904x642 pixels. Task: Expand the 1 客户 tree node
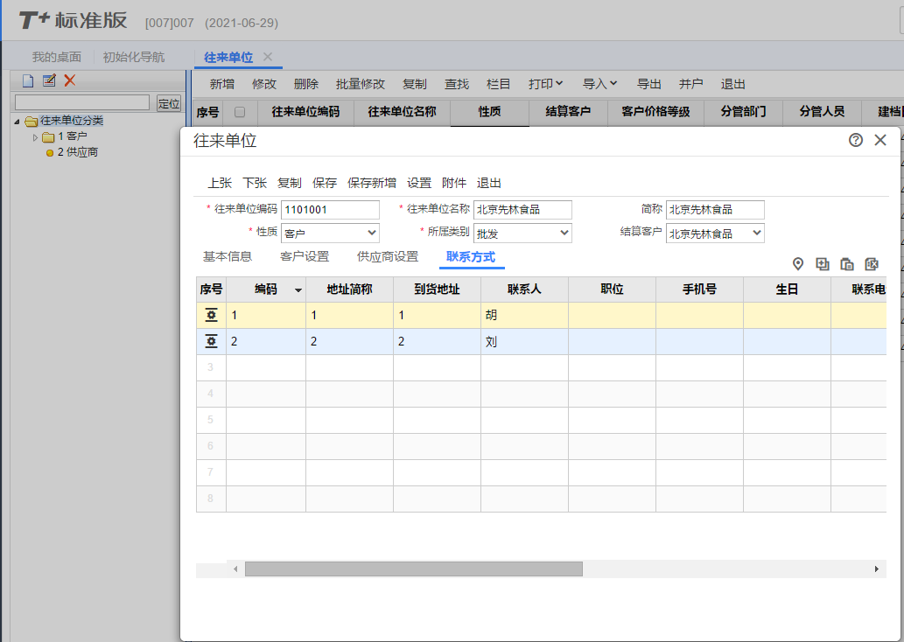click(35, 137)
